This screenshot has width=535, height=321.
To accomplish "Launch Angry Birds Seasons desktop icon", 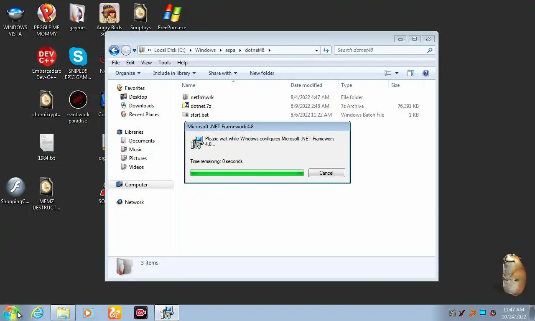I will (109, 20).
